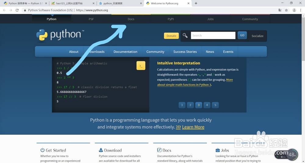The image size is (305, 163).
Task: Open the Documentation main menu
Action: point(125,52)
